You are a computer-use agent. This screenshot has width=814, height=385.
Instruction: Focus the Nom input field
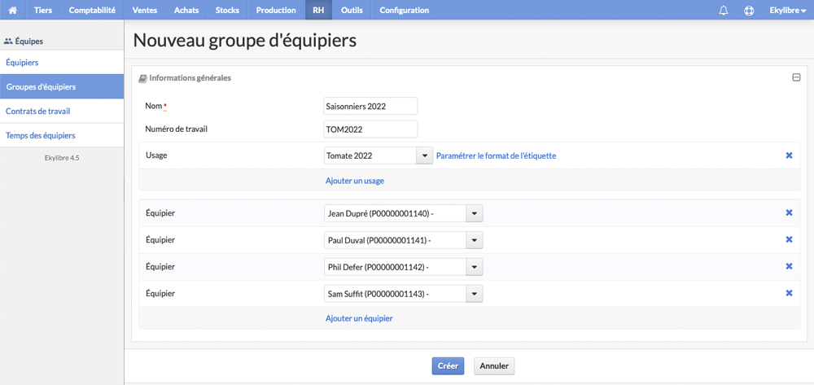click(x=370, y=106)
